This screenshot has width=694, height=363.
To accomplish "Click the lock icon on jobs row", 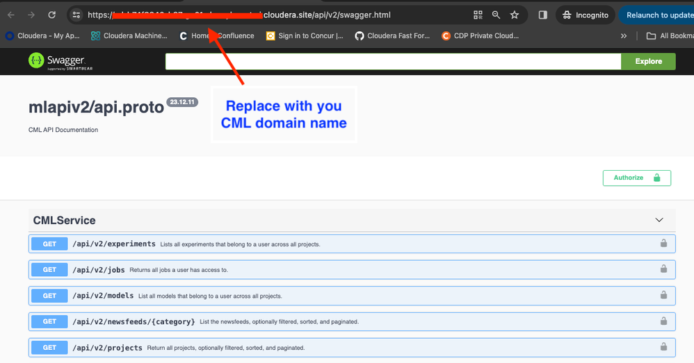I will (663, 269).
